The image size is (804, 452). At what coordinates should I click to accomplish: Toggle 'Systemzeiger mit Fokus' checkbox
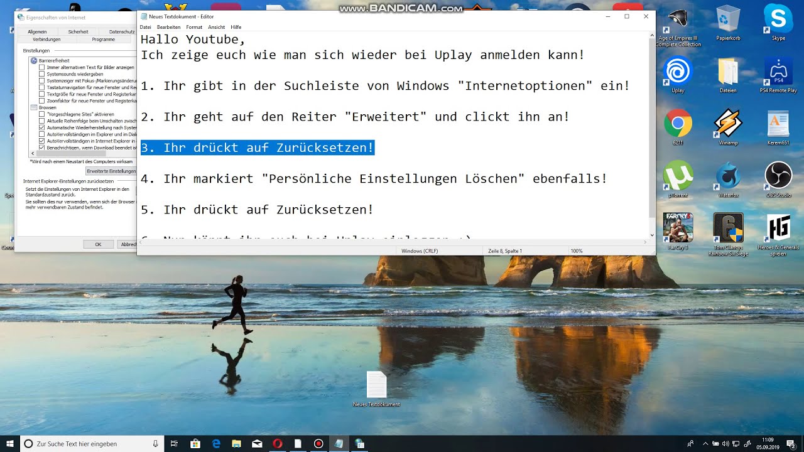click(x=42, y=80)
